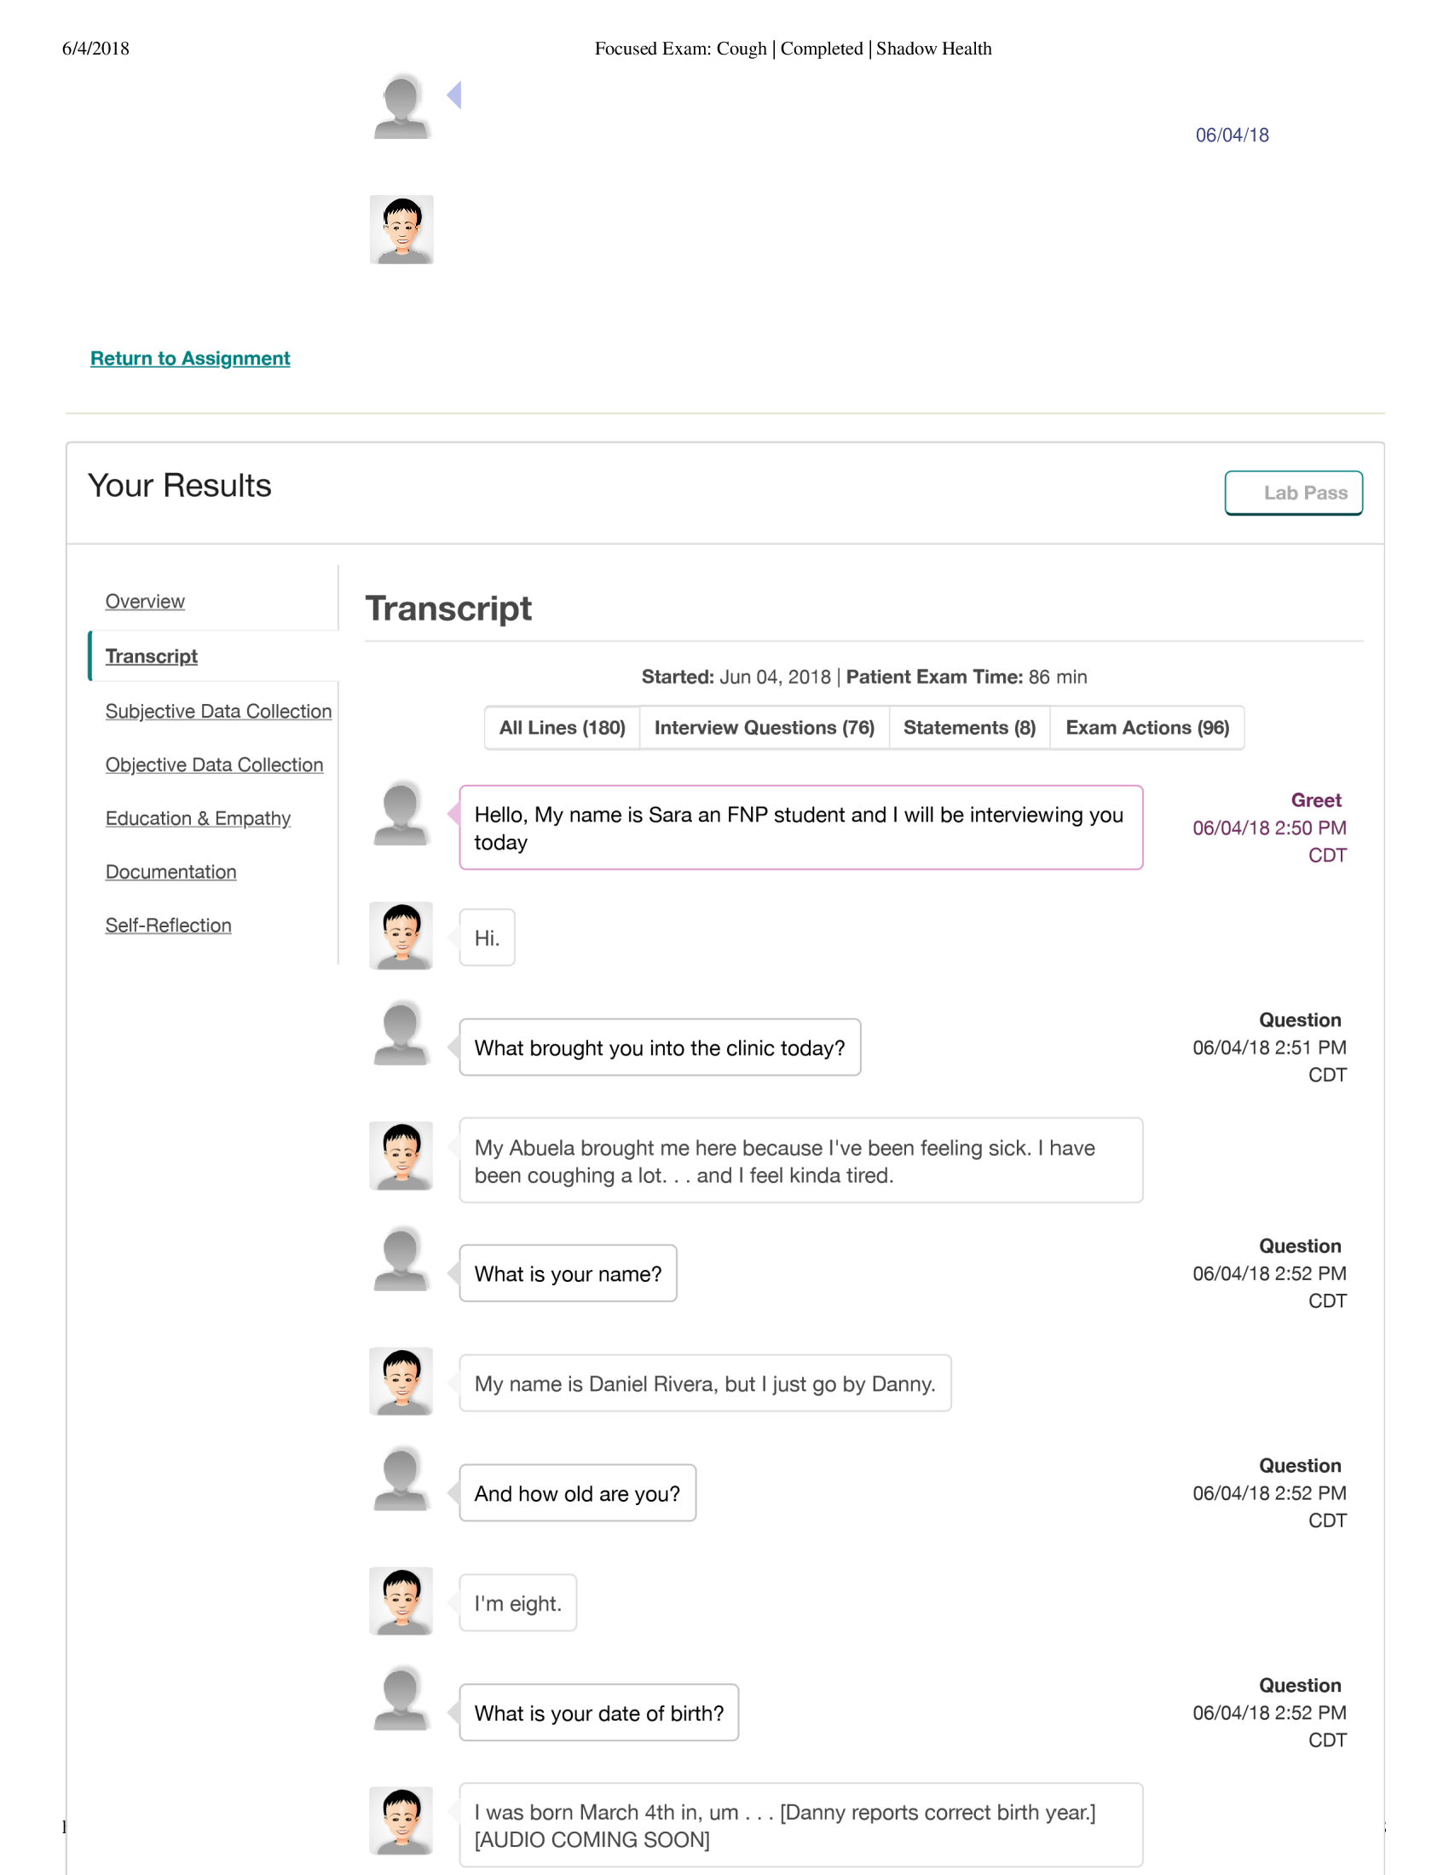
Task: Open the Education & Empathy section
Action: 198,818
